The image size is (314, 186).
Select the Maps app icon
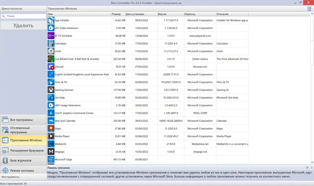click(51, 128)
